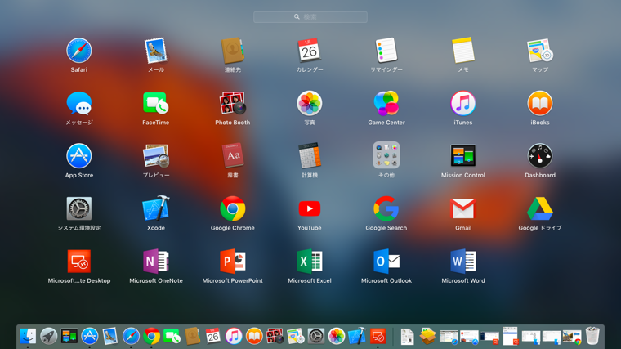
Task: Open iBooks from the Dock
Action: pos(254,336)
